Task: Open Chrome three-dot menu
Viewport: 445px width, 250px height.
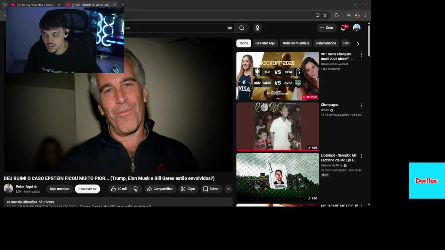Action: [366, 15]
